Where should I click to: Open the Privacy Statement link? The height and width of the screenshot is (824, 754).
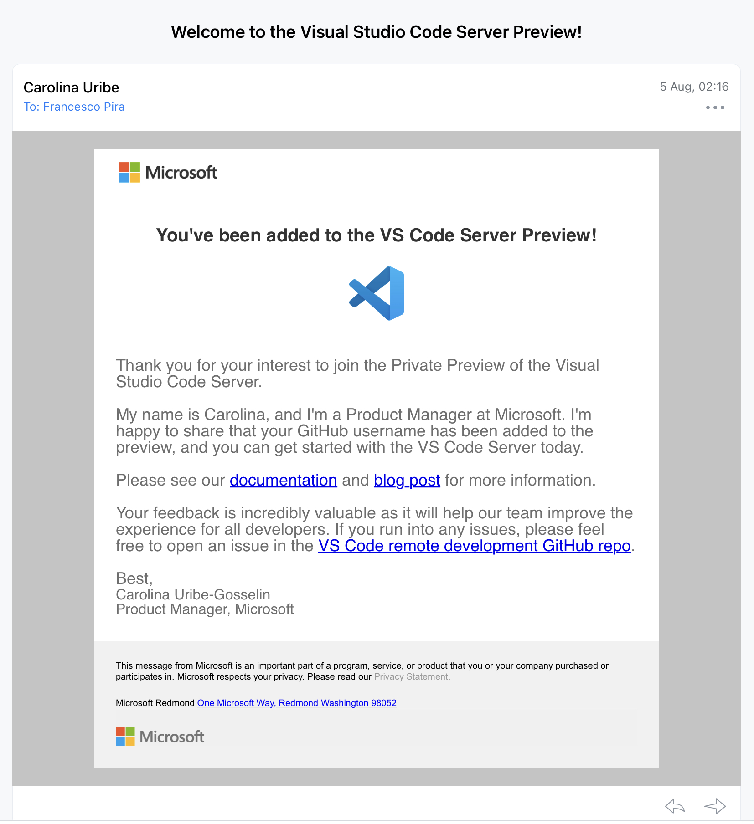pos(411,677)
